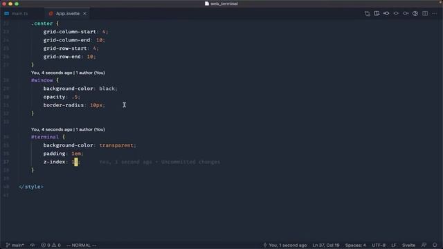Go to previous change icon
This screenshot has width=443, height=249.
(x=386, y=14)
